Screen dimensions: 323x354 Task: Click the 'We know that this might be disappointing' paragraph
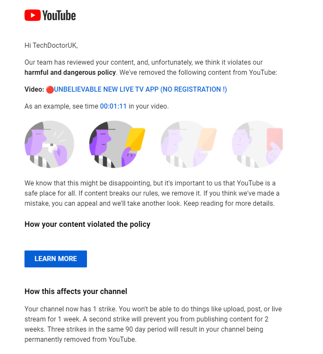(x=152, y=193)
